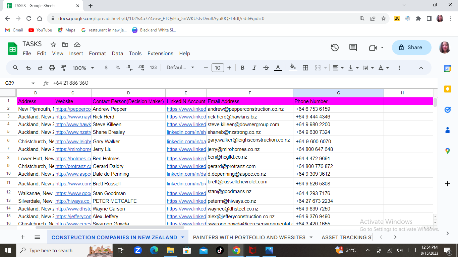This screenshot has height=257, width=458.
Task: Open the Insert menu
Action: 76,54
